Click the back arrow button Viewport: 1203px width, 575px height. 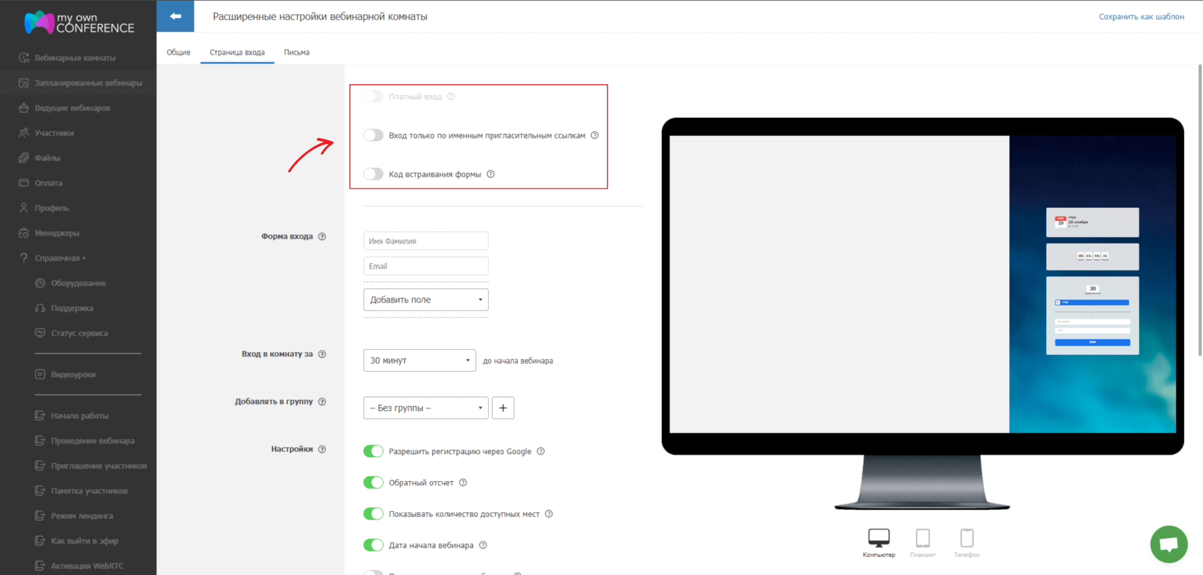(x=175, y=16)
